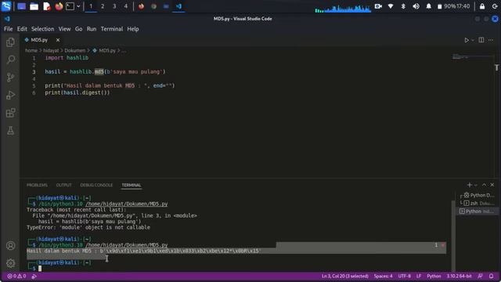The image size is (501, 282).
Task: Maximize the panel with chevron up
Action: pos(484,185)
